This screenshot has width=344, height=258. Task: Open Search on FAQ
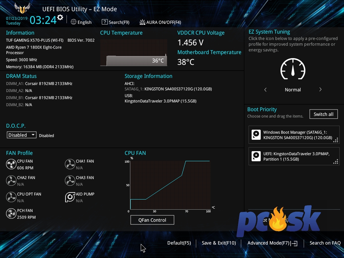(x=325, y=243)
